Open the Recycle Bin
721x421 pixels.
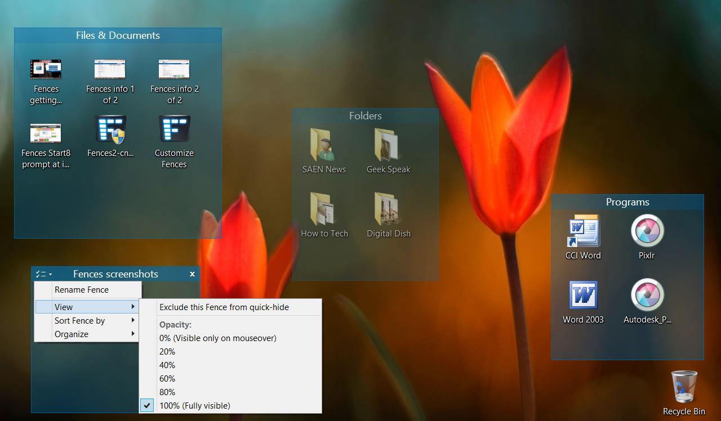(x=684, y=386)
